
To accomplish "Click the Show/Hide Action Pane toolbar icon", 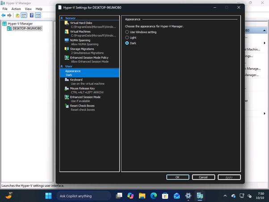I will [38, 15].
